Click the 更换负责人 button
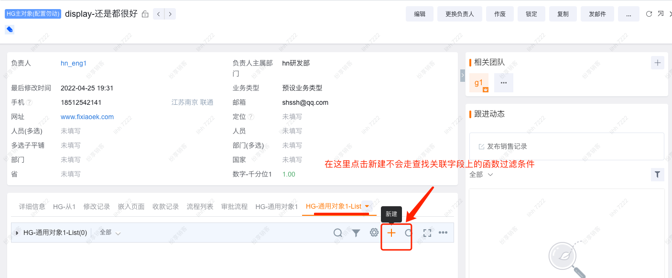Viewport: 672px width, 278px height. 460,14
